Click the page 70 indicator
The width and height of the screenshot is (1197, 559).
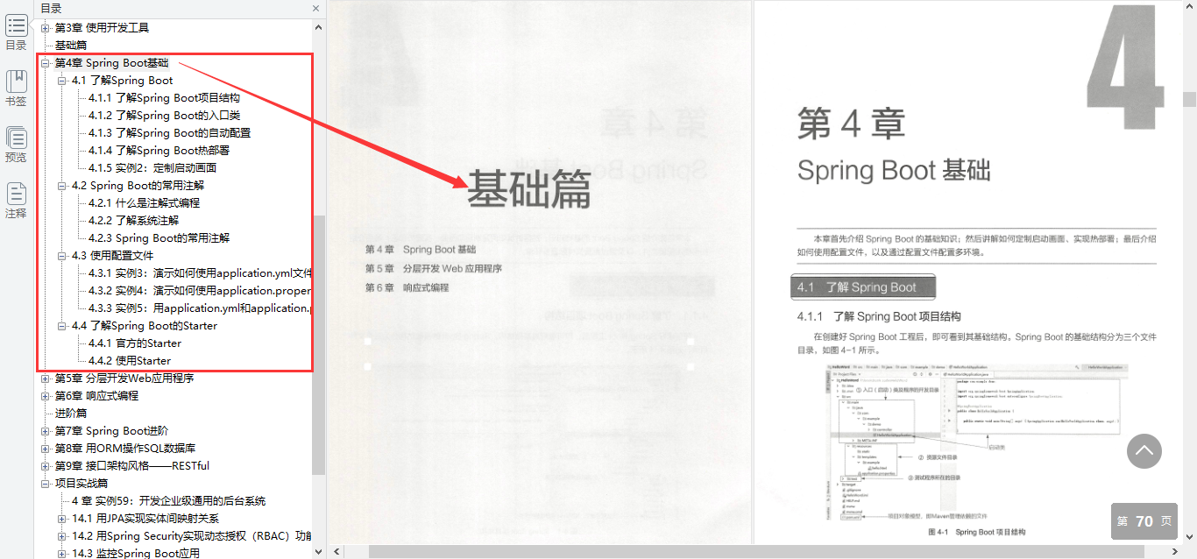[x=1144, y=520]
